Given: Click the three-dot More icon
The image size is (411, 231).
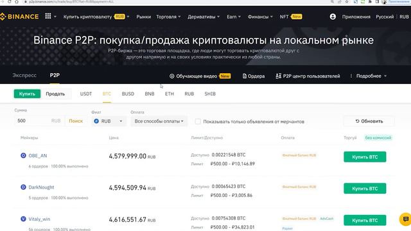Looking at the screenshot, I should pyautogui.click(x=351, y=76).
